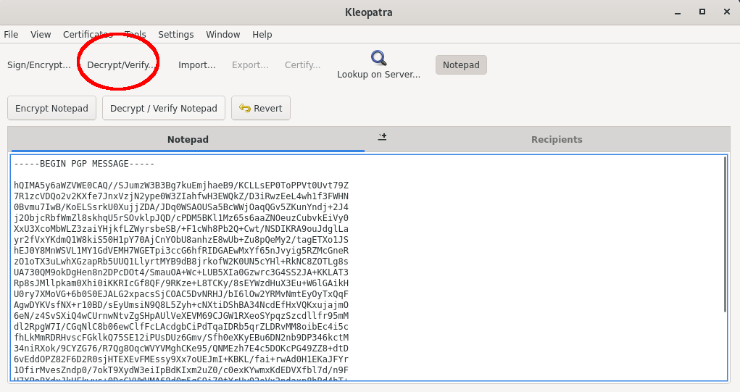The width and height of the screenshot is (740, 392).
Task: Toggle the Notepad toolbar button
Action: click(x=461, y=65)
